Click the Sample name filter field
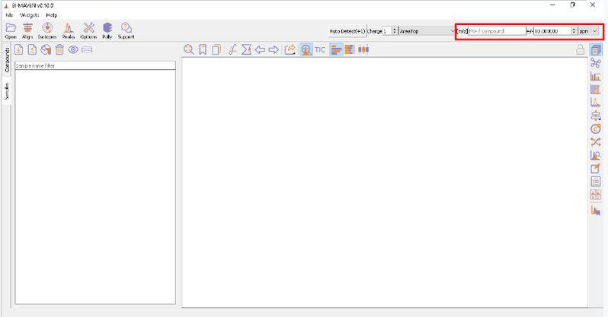 point(95,66)
